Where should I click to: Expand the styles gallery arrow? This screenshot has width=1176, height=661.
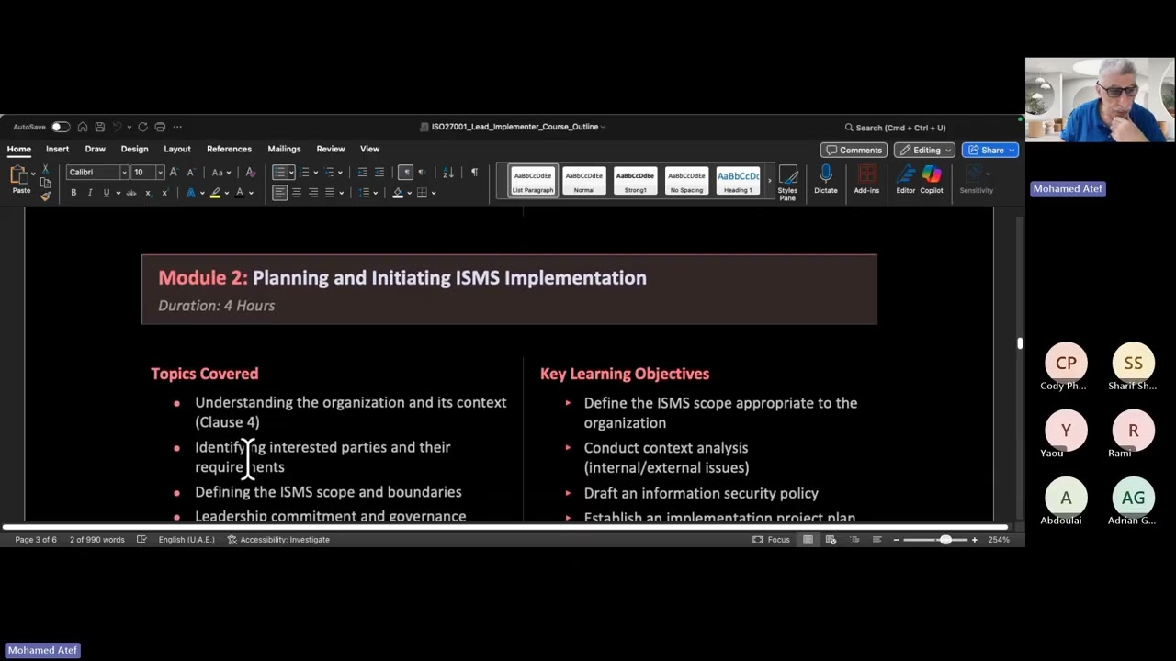pyautogui.click(x=770, y=181)
